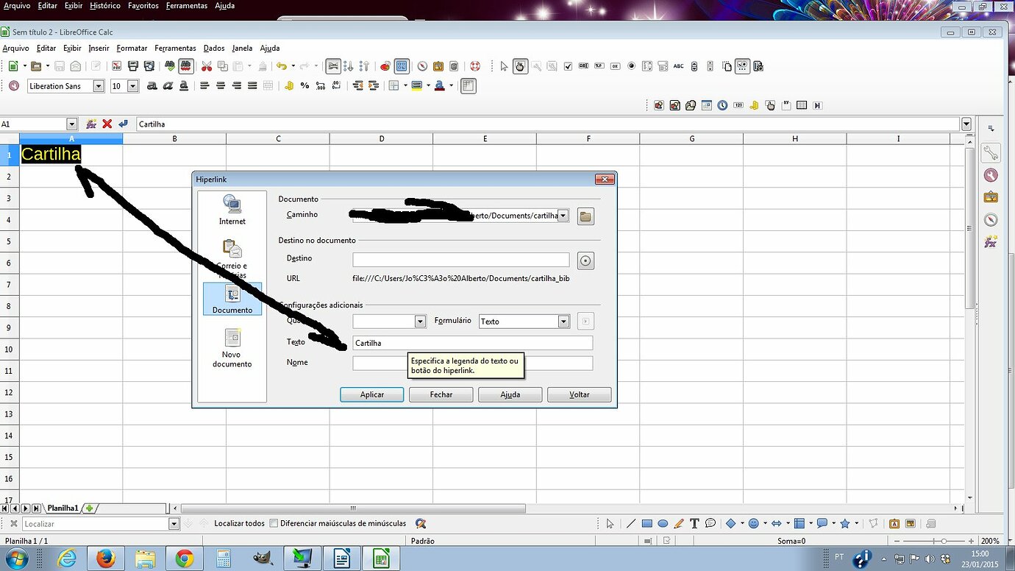
Task: Click the browse folder icon beside Caminho
Action: click(585, 216)
